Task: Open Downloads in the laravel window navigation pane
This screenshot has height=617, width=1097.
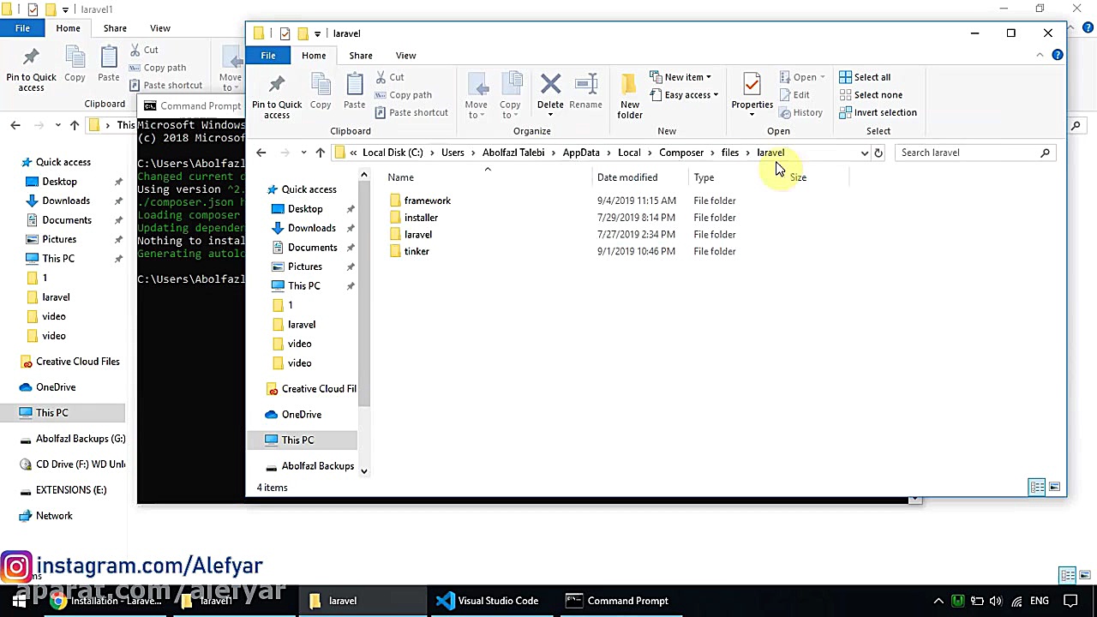Action: [x=312, y=228]
